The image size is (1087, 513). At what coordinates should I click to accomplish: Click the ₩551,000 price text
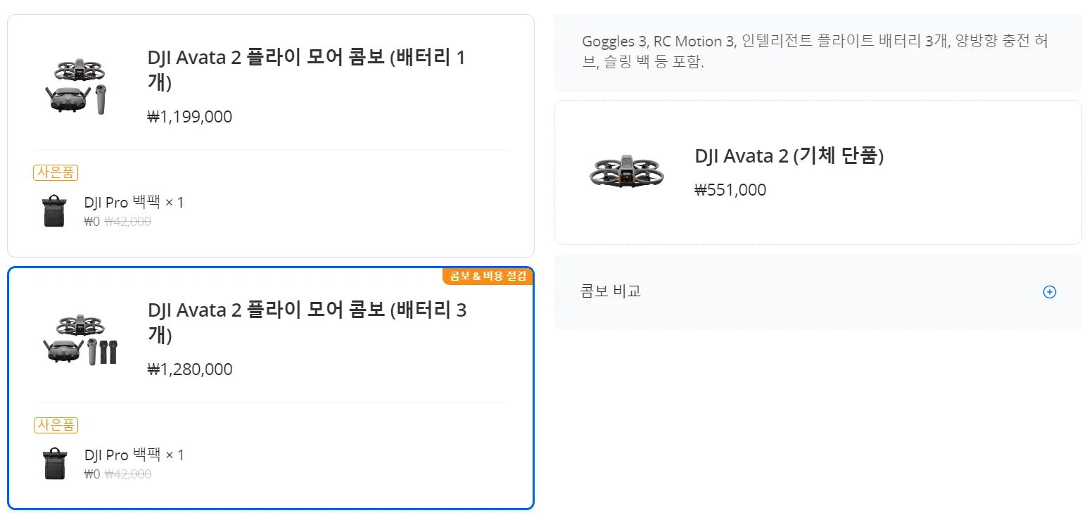click(x=730, y=190)
